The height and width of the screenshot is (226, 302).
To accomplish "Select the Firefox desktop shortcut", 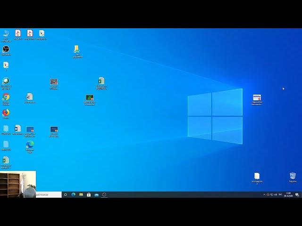I will tap(6, 114).
